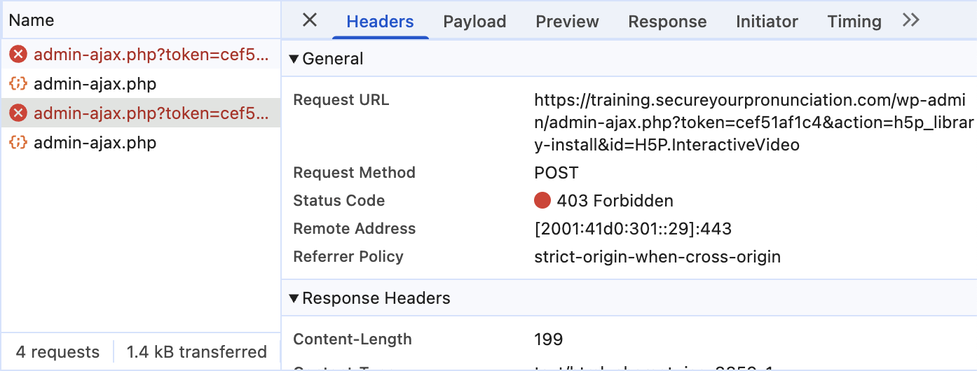
Task: Open the Initiator tab
Action: tap(767, 22)
